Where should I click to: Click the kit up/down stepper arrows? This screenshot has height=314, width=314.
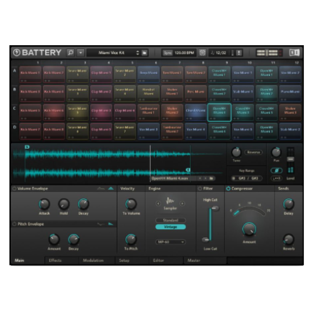point(138,53)
